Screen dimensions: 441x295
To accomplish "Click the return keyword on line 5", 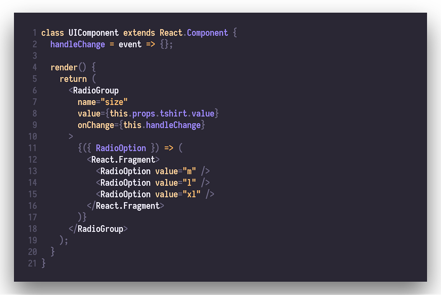I will click(73, 79).
